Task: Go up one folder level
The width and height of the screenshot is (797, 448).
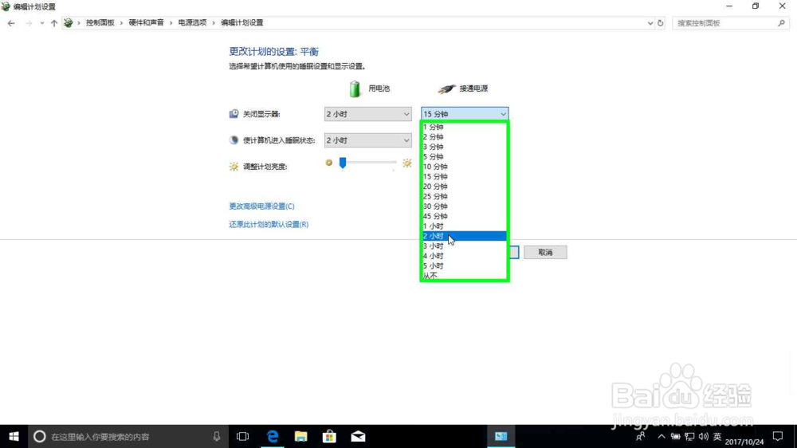Action: (54, 23)
